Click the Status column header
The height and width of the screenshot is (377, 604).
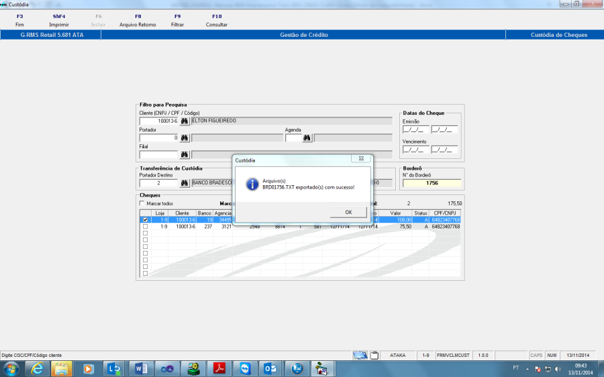tap(421, 213)
